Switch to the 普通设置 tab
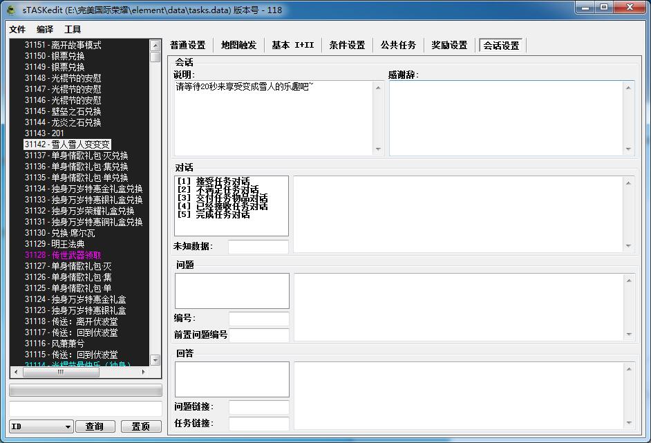Image resolution: width=651 pixels, height=443 pixels. tap(188, 46)
